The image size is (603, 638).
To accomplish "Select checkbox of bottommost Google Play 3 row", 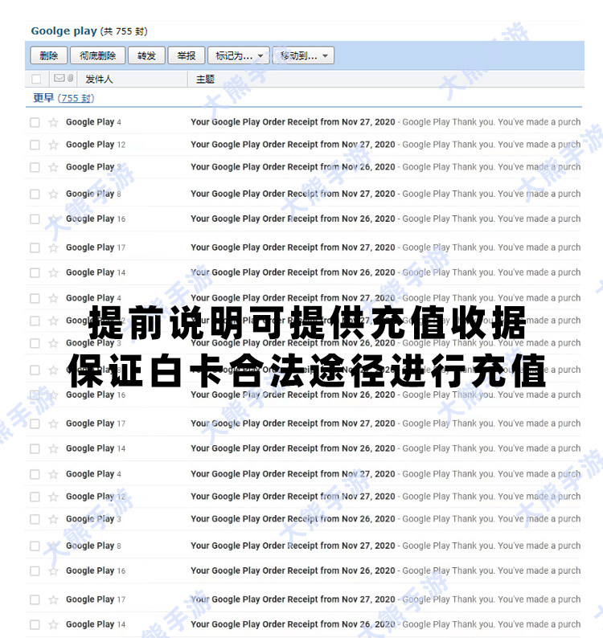I will click(x=35, y=519).
